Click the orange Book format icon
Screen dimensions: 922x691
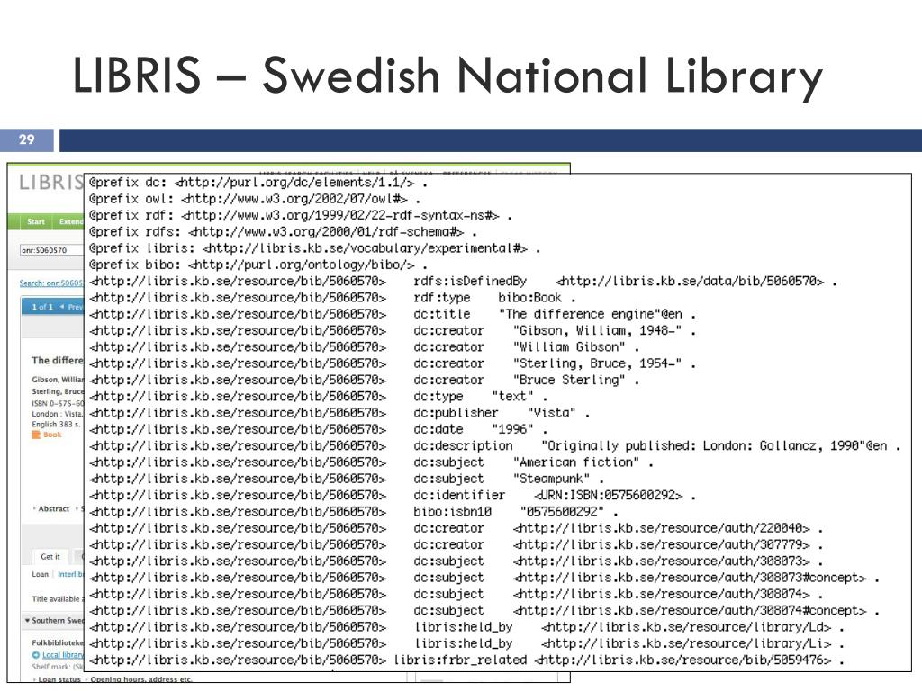click(x=36, y=435)
